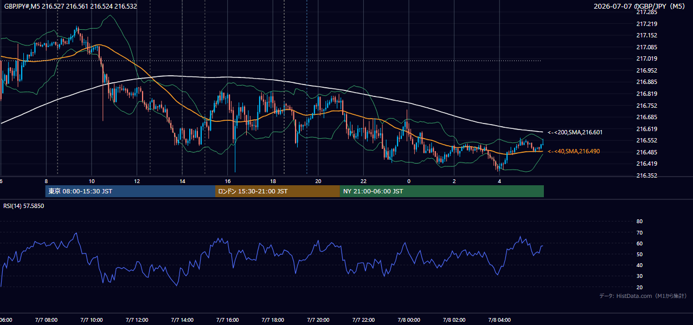Image resolution: width=693 pixels, height=325 pixels.
Task: Click the 7/7 22:00 time axis label
Action: click(x=363, y=320)
